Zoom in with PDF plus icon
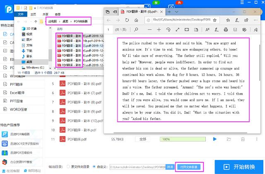This screenshot has height=174, width=265. pos(159,30)
